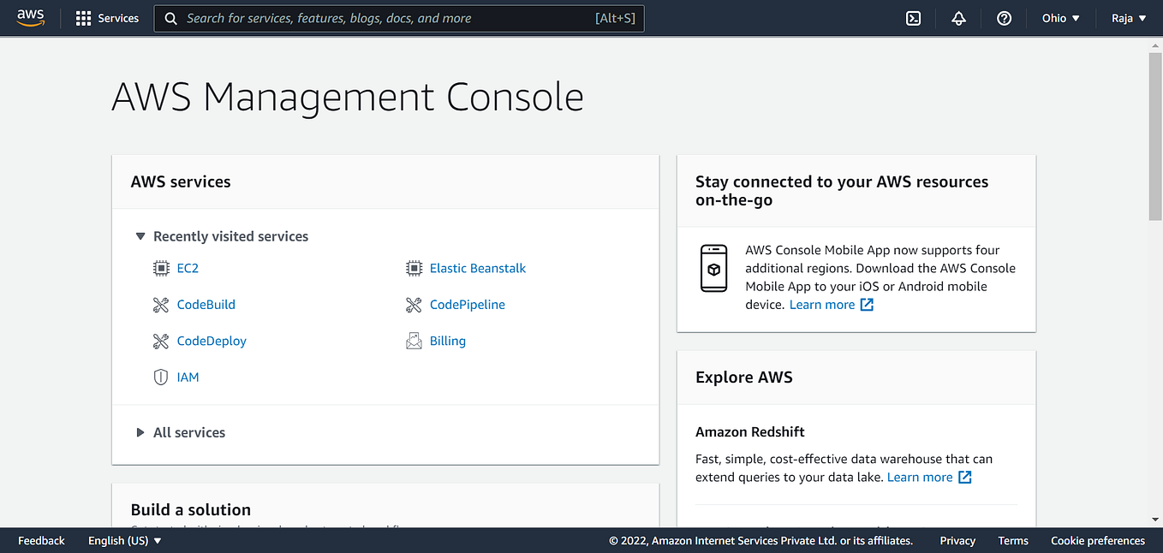
Task: Open the CloudShell terminal icon
Action: pos(913,18)
